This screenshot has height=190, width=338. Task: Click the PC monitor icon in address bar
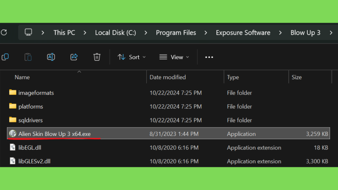click(x=28, y=33)
